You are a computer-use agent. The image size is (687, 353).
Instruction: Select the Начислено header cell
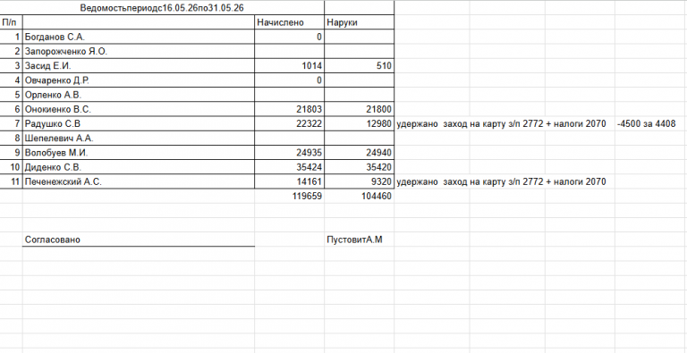coord(289,22)
